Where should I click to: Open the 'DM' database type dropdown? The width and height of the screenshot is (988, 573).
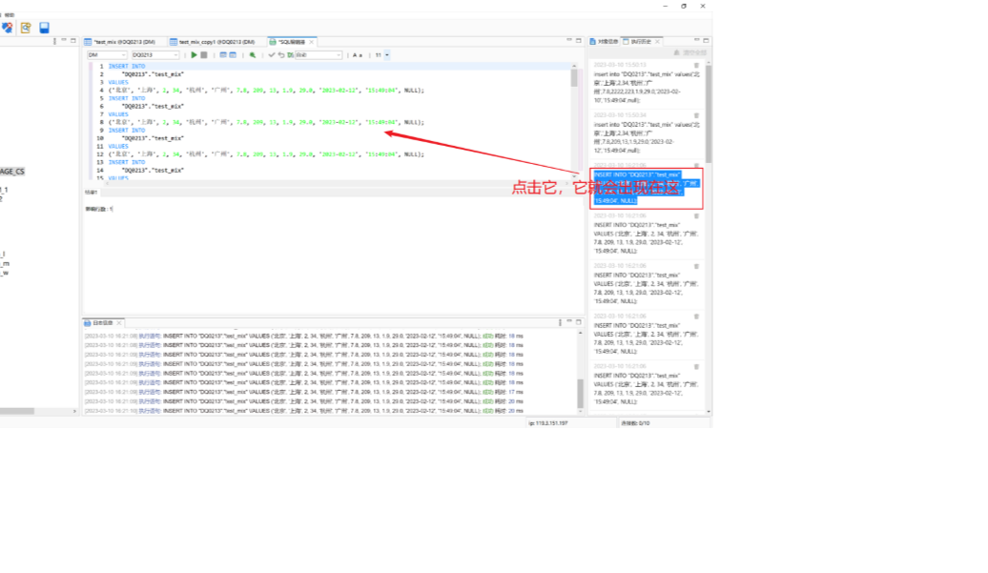pos(107,55)
